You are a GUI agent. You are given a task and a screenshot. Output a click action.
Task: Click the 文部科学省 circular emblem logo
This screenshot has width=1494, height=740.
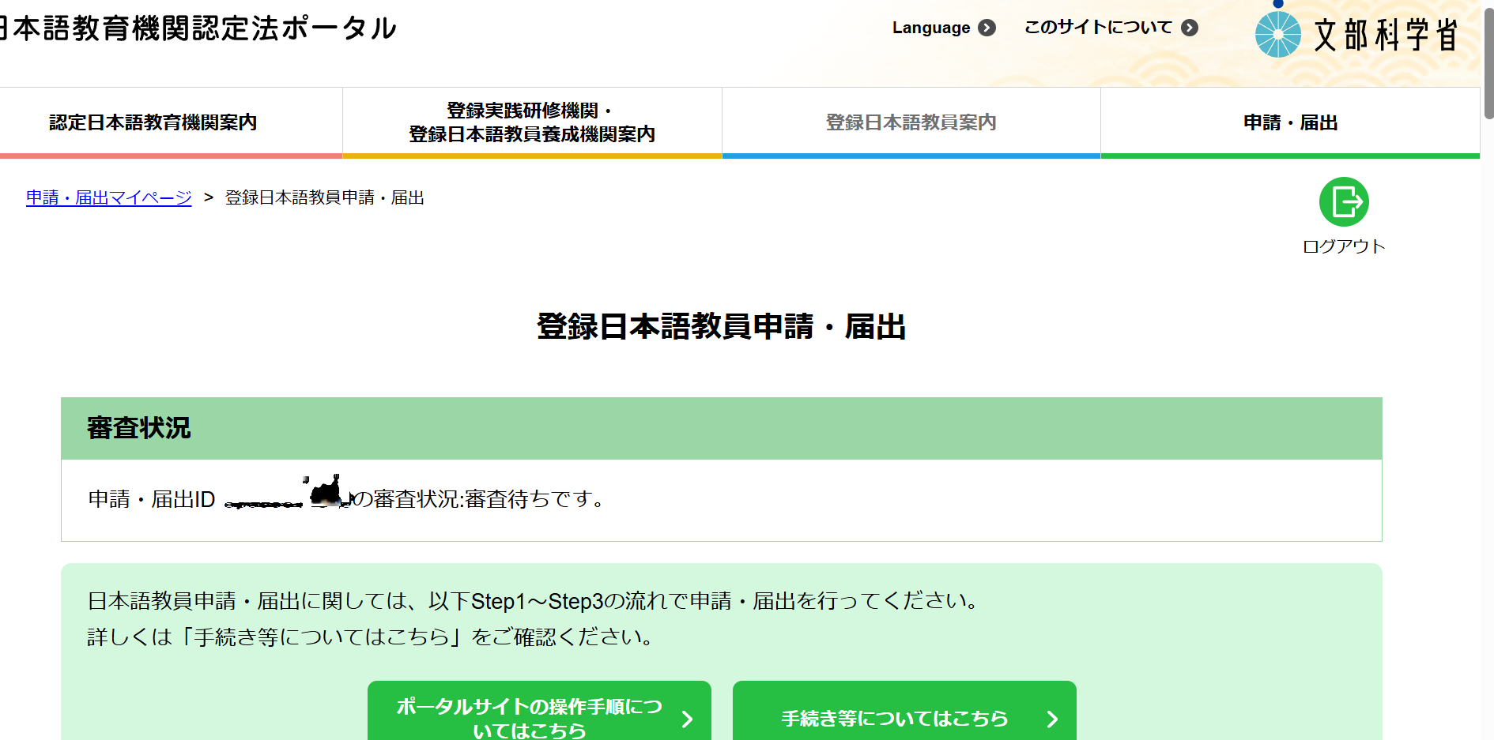coord(1277,35)
